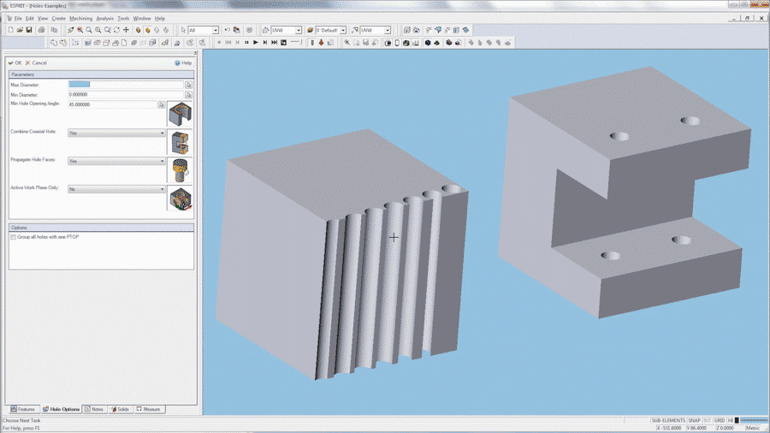
Task: Click the Max Diameter input field
Action: (126, 85)
